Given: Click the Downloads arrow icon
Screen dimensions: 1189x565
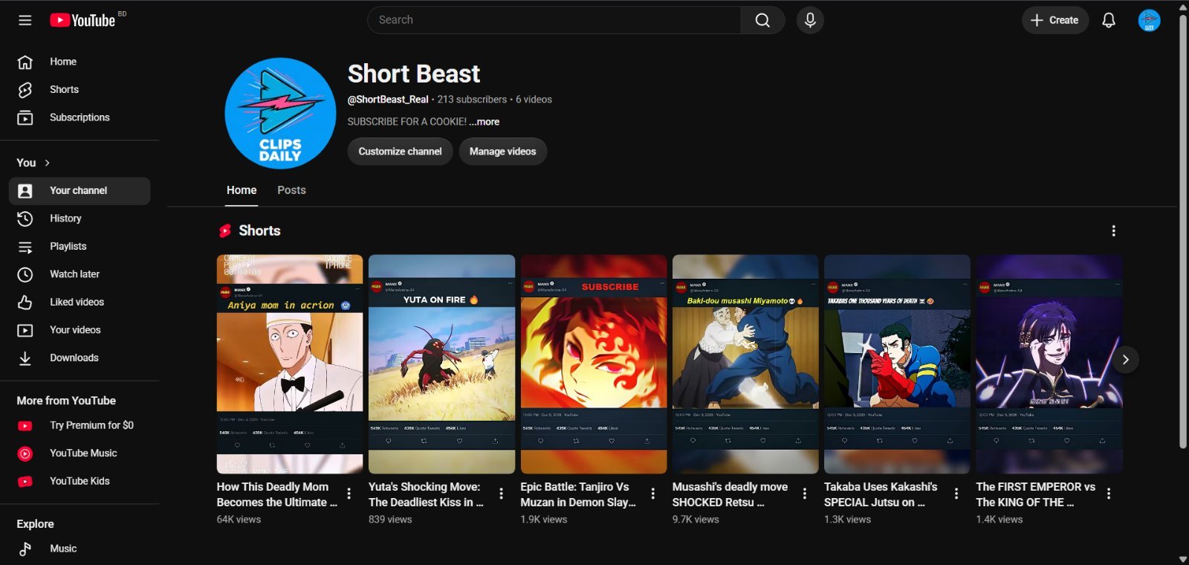Looking at the screenshot, I should 25,358.
